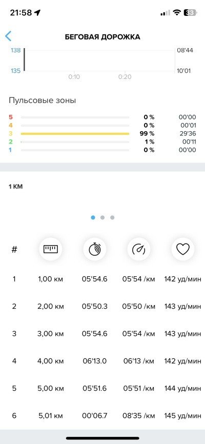Tap the Пульсовые зоны heading

pos(43,100)
